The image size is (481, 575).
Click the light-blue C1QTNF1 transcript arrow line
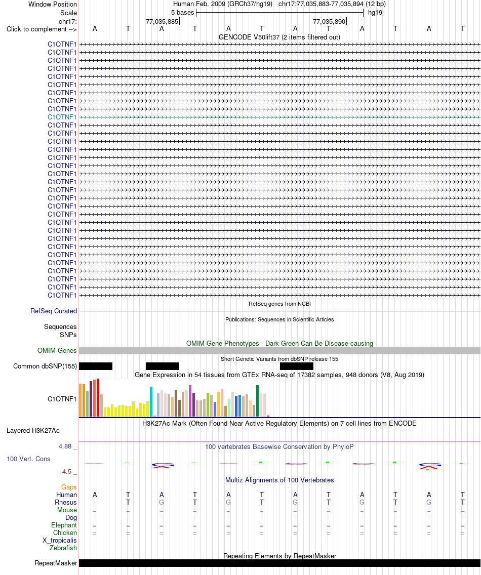(x=279, y=117)
